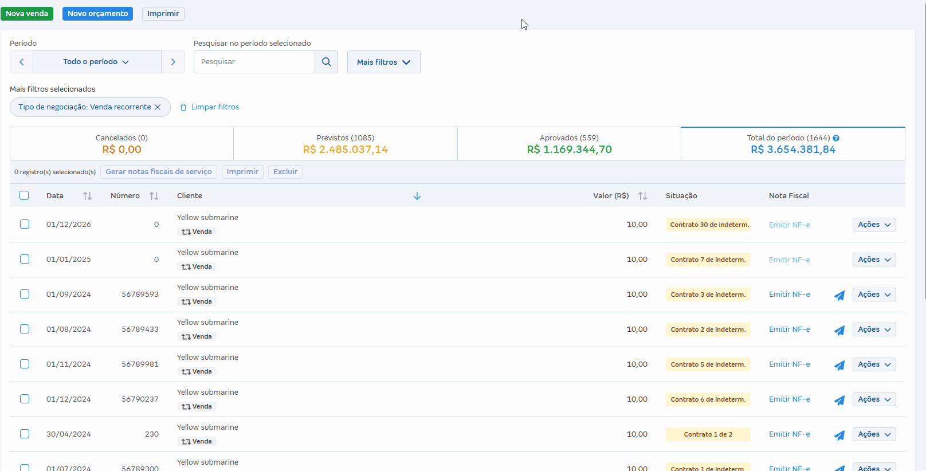This screenshot has height=471, width=926.
Task: Sort by Data column arrows
Action: point(87,196)
